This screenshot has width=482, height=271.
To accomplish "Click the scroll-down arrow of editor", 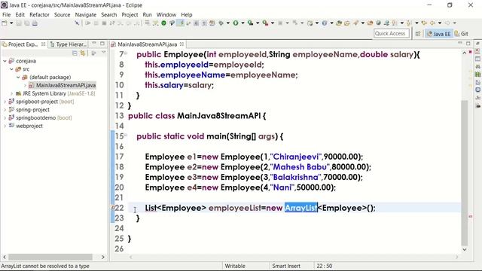I will (x=465, y=249).
